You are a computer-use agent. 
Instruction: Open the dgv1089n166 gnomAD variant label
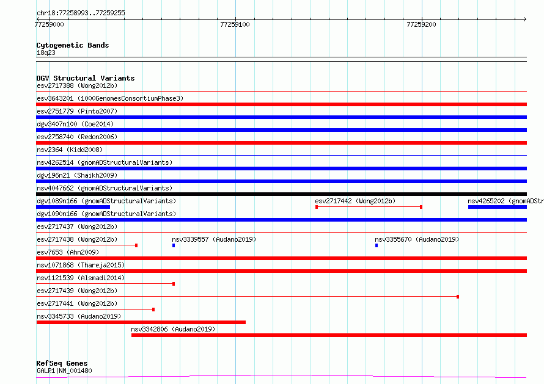tap(106, 201)
